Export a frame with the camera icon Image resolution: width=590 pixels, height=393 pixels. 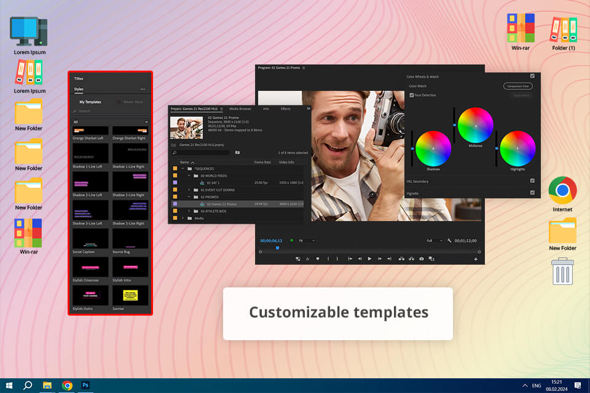click(x=422, y=259)
